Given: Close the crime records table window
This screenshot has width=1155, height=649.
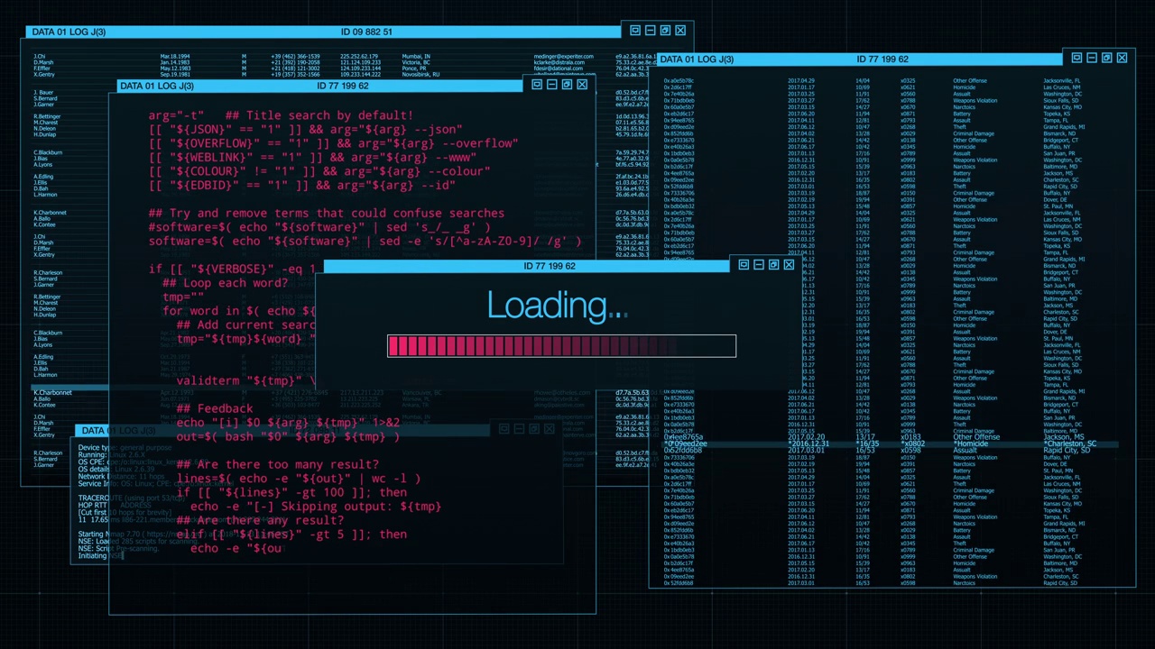Looking at the screenshot, I should 1122,58.
